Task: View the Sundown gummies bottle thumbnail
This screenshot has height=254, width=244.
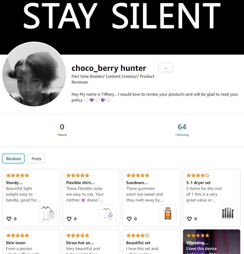Action: coord(168,213)
